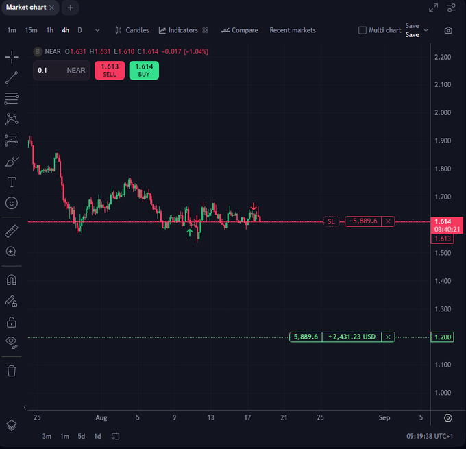Toggle lock all drawings
This screenshot has height=449, width=466.
pyautogui.click(x=12, y=322)
